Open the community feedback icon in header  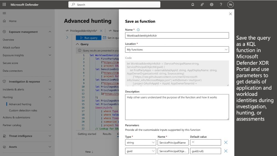(x=202, y=5)
